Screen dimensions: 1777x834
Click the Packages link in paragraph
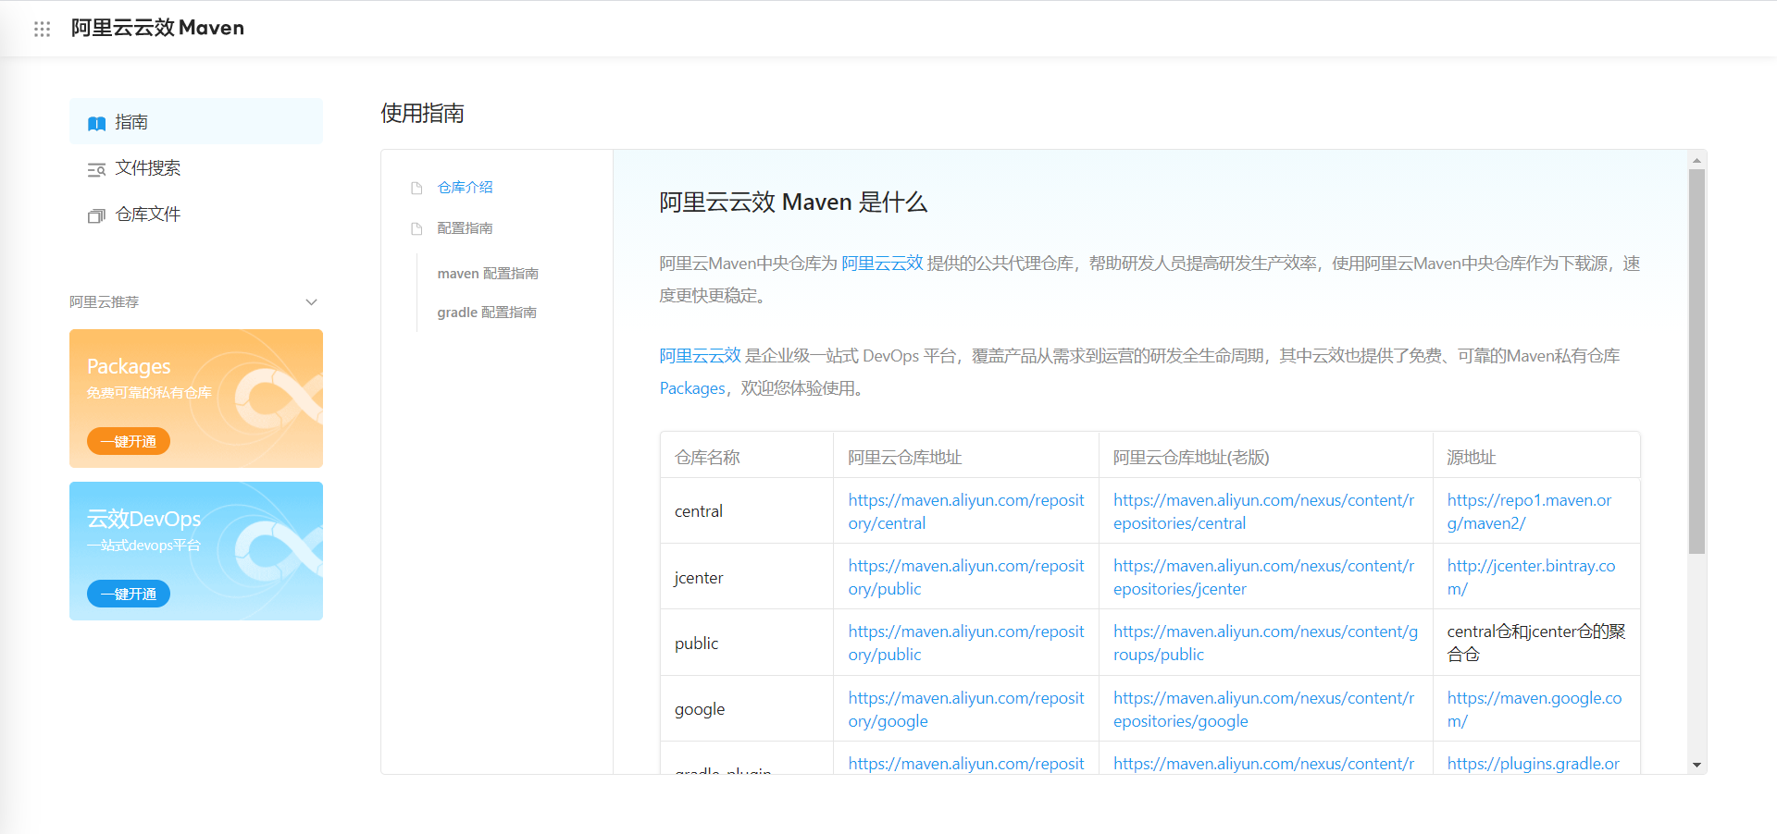(692, 388)
